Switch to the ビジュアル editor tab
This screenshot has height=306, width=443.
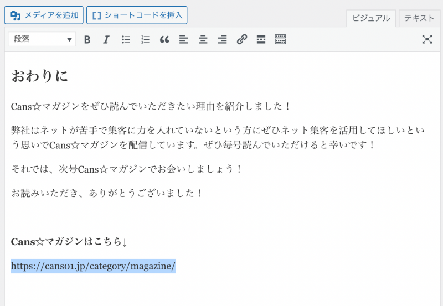pyautogui.click(x=371, y=18)
